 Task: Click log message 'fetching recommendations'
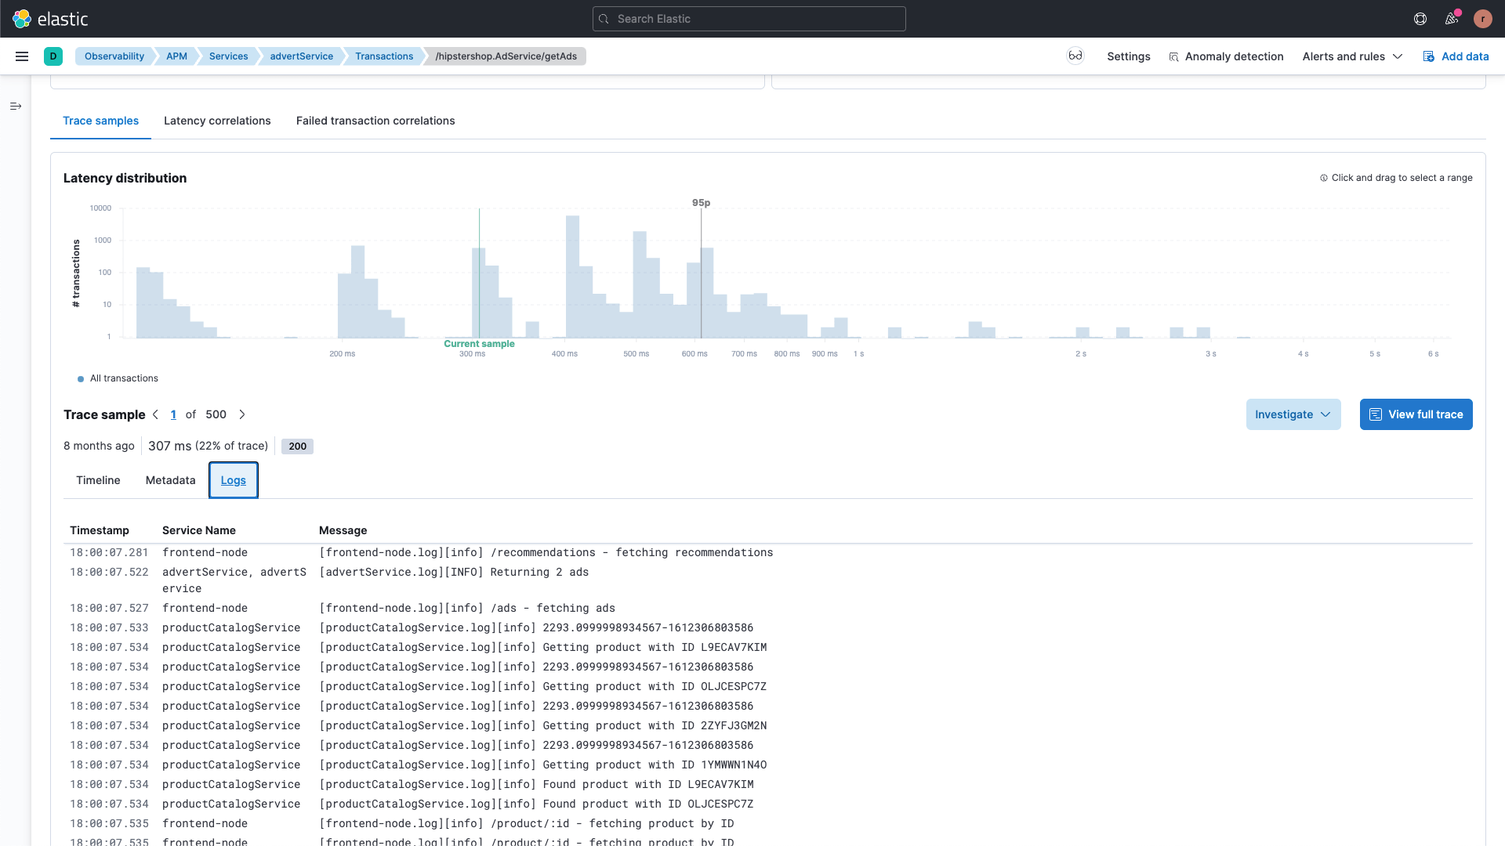point(546,552)
